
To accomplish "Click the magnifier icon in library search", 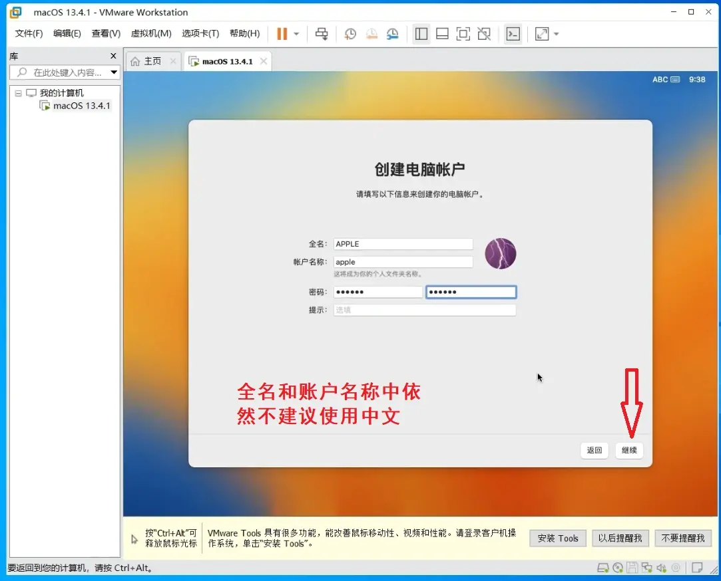I will 21,72.
